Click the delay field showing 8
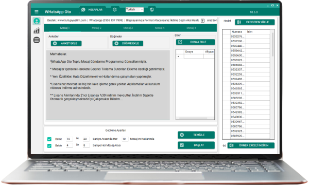 coord(86,145)
